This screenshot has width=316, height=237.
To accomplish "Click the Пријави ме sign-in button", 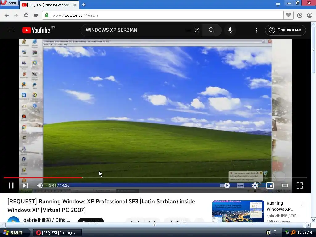I will 285,30.
